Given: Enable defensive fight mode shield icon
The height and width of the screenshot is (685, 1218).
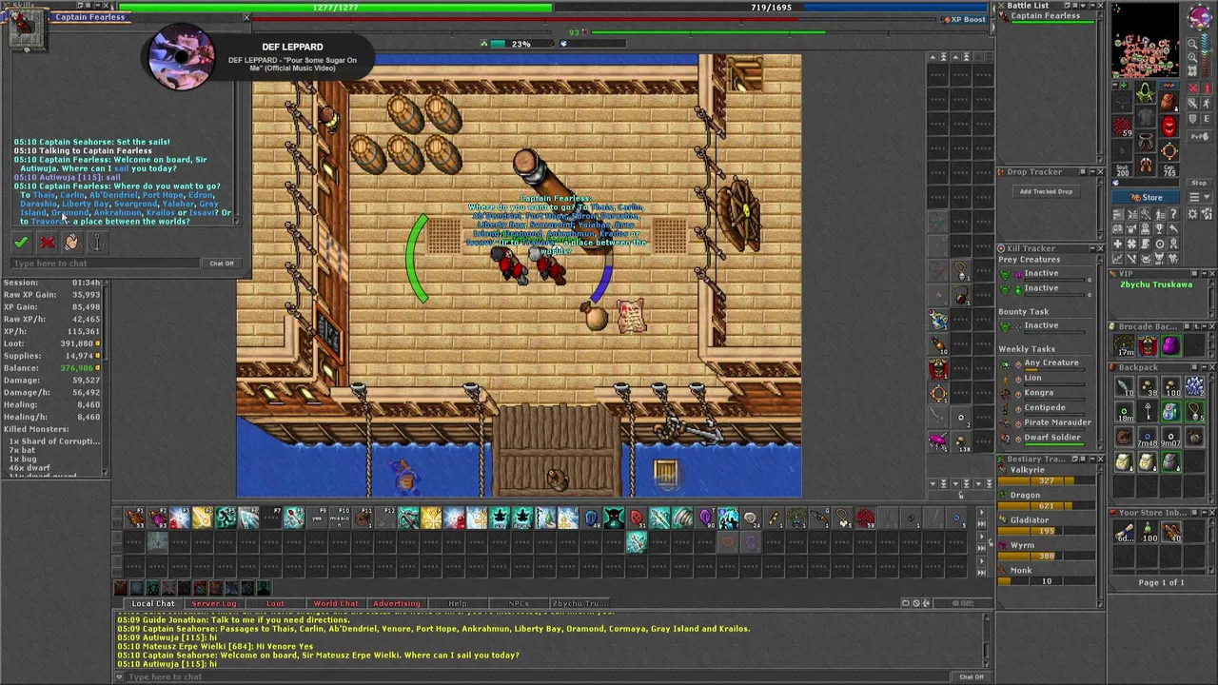Looking at the screenshot, I should tap(1192, 118).
